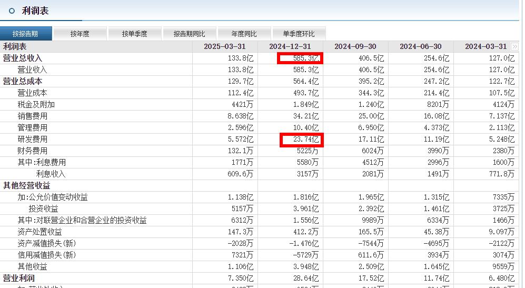
Task: Click the circle icon beside 利润表 title
Action: tap(12, 11)
